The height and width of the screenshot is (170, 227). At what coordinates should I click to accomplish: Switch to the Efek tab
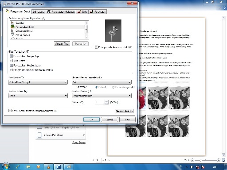click(82, 12)
